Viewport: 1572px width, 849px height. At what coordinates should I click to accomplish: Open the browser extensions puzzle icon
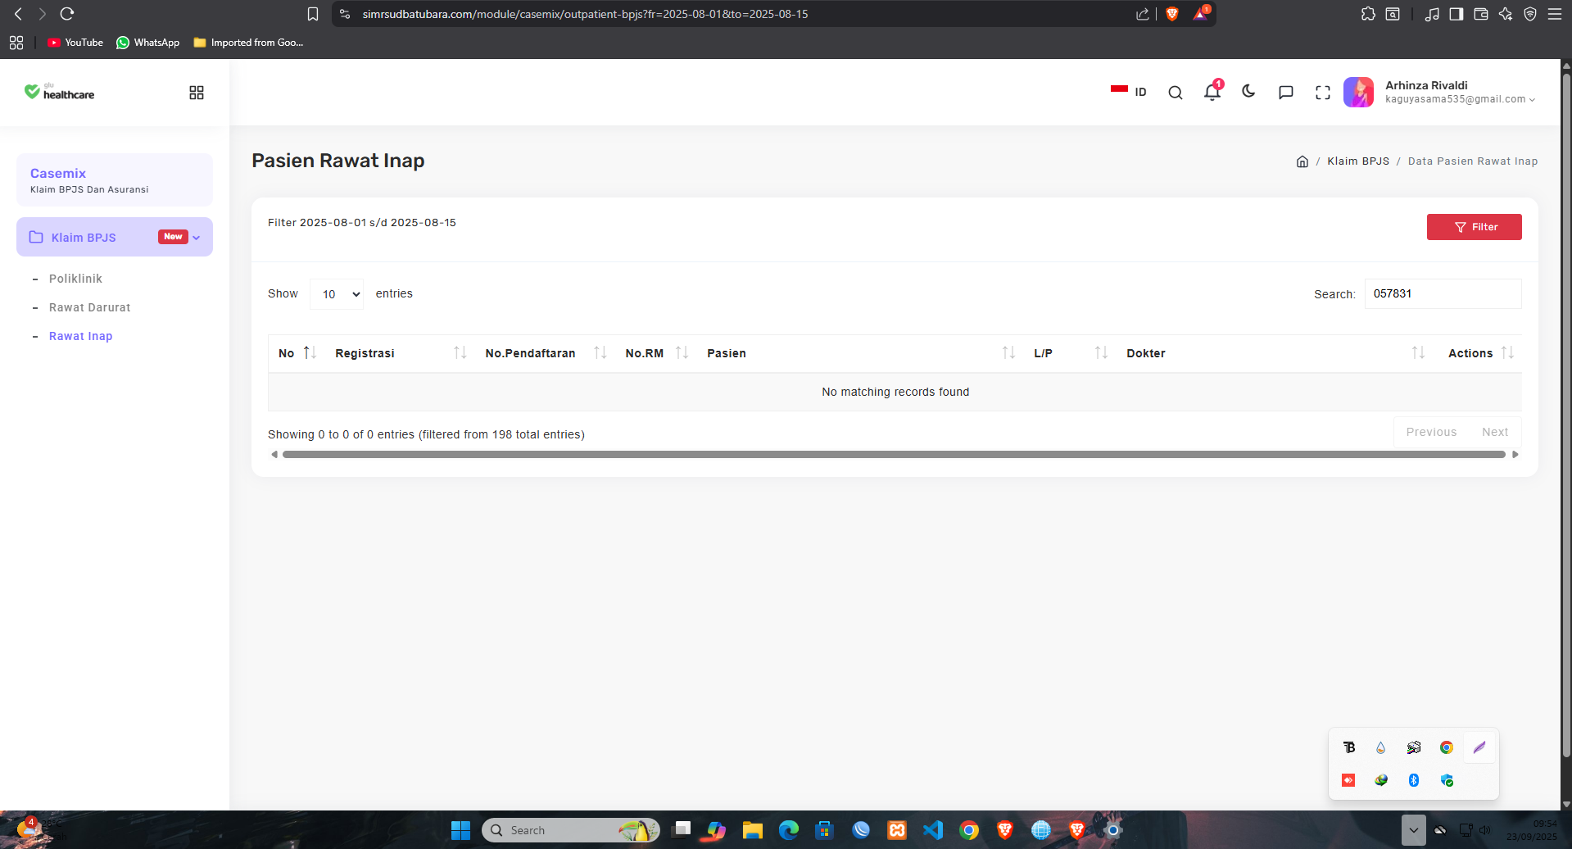tap(1368, 14)
